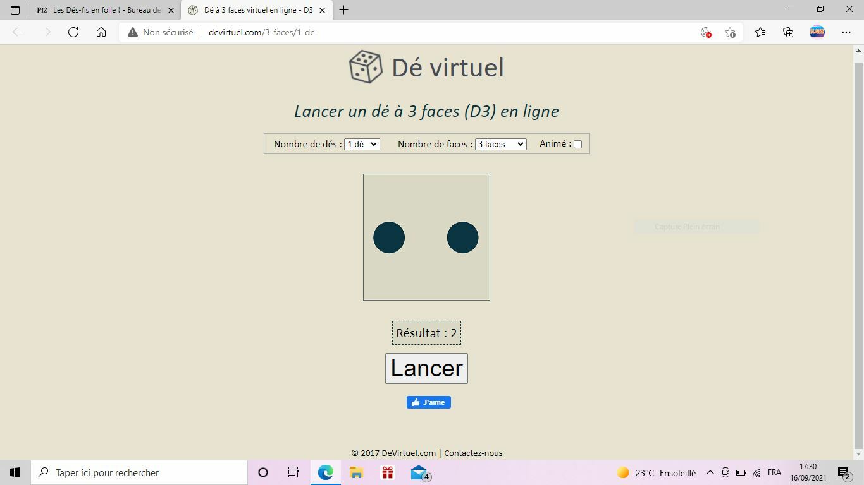Open Edge settings and more menu
Viewport: 864px width, 485px height.
(846, 32)
